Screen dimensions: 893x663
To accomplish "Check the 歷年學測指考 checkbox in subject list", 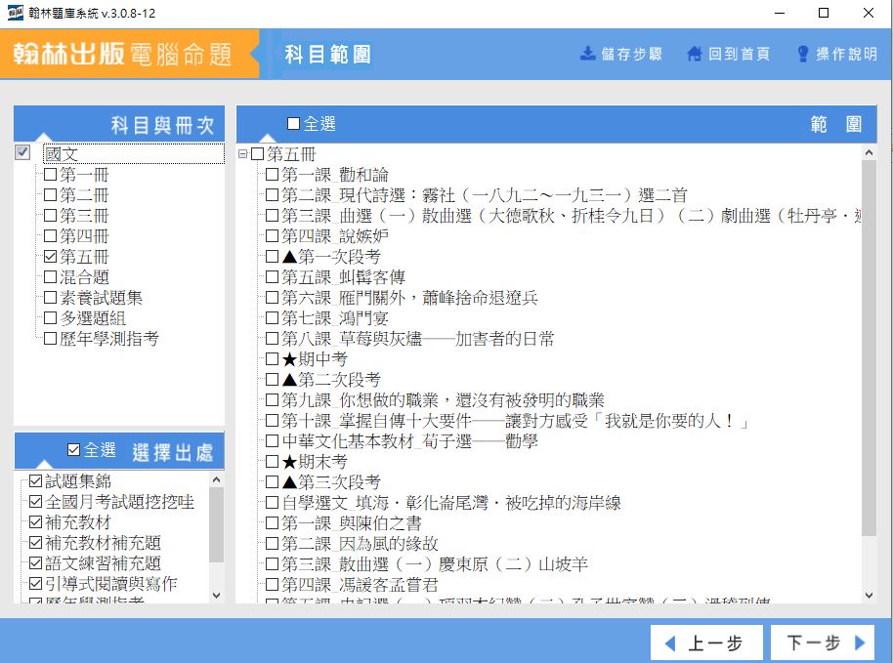I will pos(50,338).
